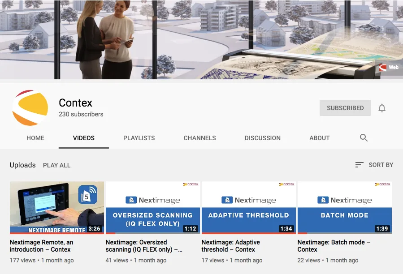The height and width of the screenshot is (274, 403).
Task: Click title 'Nextimage: Adaptive threshold – Contex'
Action: click(230, 246)
